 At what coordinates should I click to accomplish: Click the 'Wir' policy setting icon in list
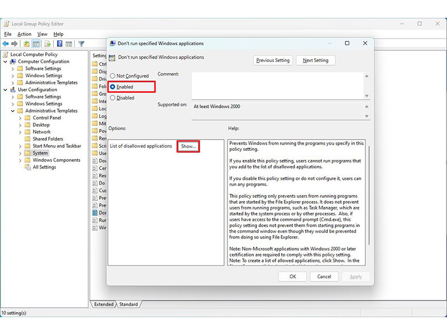pyautogui.click(x=95, y=227)
